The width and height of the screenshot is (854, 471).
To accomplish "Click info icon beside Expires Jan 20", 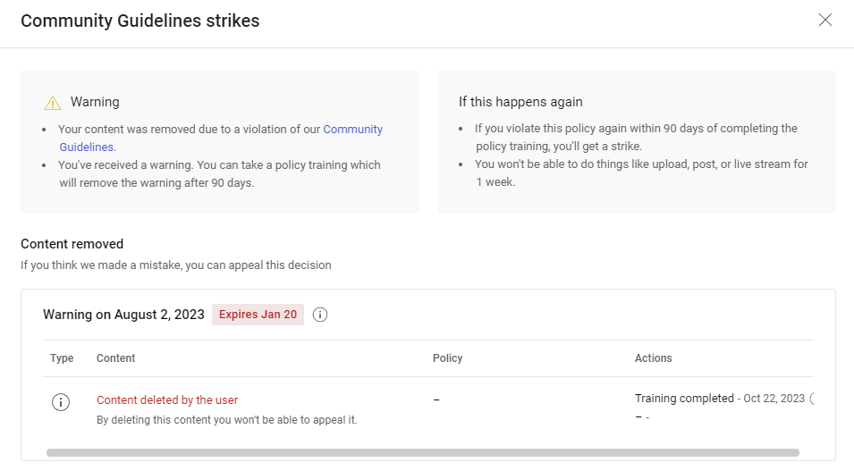I will click(320, 315).
